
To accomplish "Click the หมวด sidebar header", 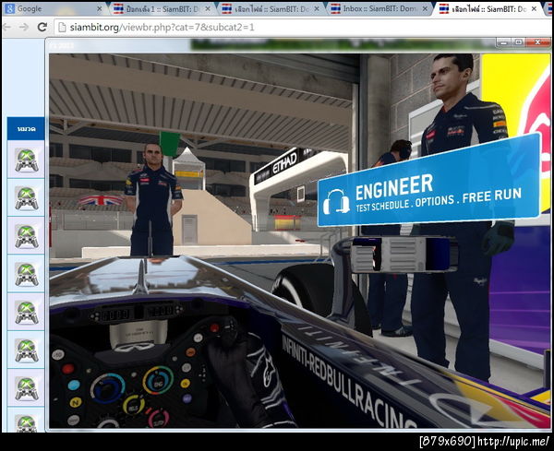I will (x=26, y=129).
